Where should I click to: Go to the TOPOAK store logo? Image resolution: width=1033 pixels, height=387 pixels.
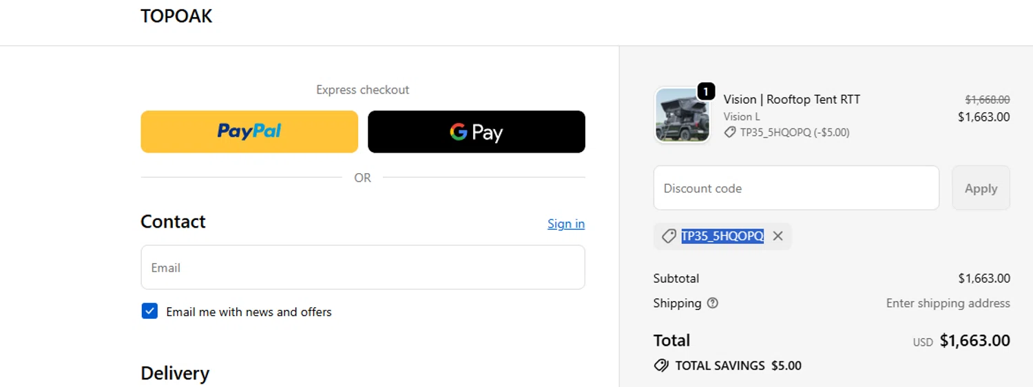click(x=176, y=16)
